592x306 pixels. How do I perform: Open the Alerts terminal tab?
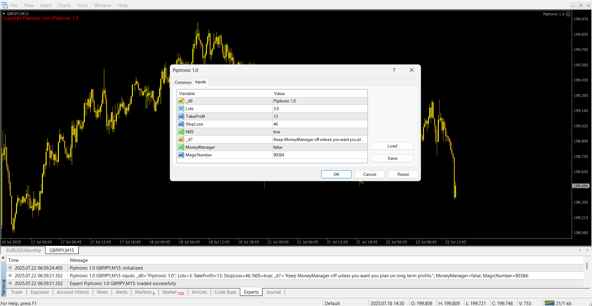pos(121,292)
